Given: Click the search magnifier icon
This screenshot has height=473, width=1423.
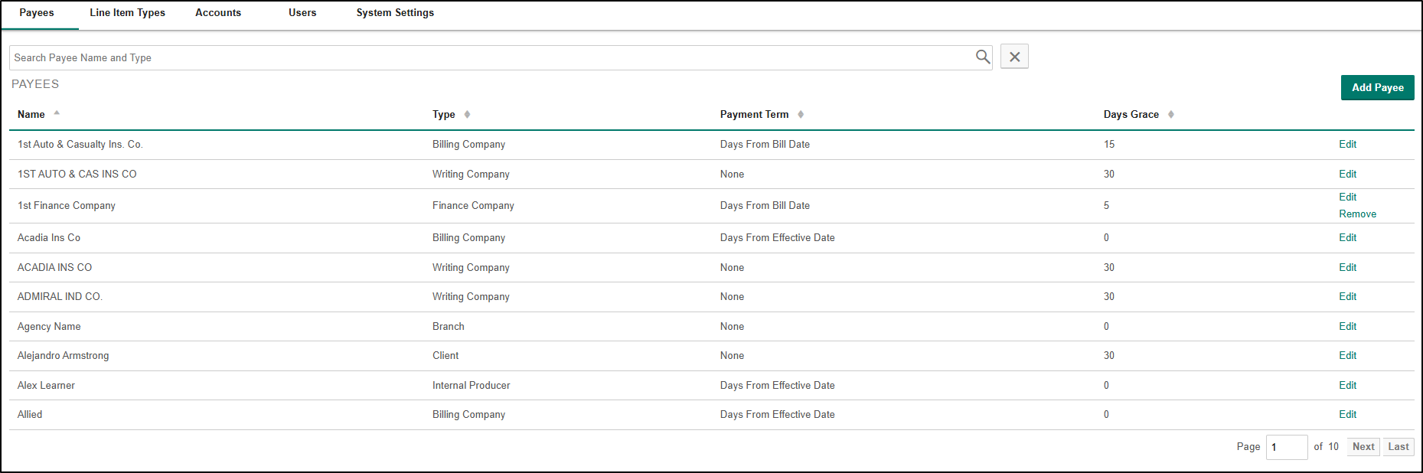Looking at the screenshot, I should pyautogui.click(x=983, y=57).
